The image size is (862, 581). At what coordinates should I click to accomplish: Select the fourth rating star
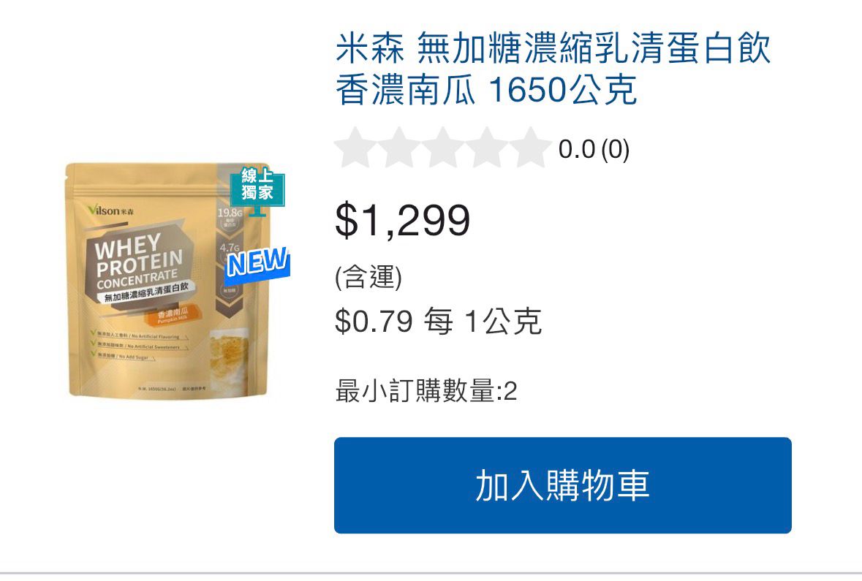point(487,148)
